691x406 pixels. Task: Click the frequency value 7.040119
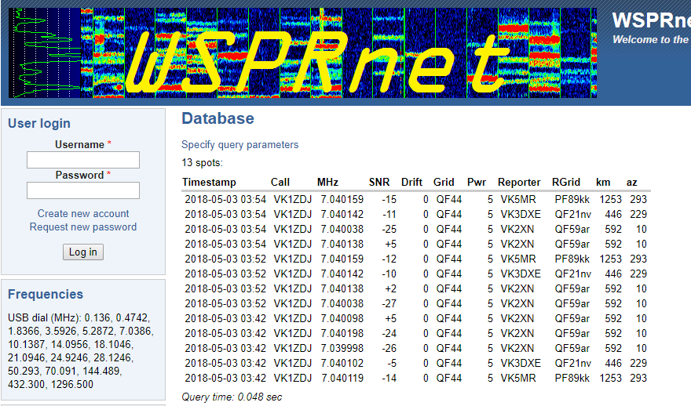point(342,378)
